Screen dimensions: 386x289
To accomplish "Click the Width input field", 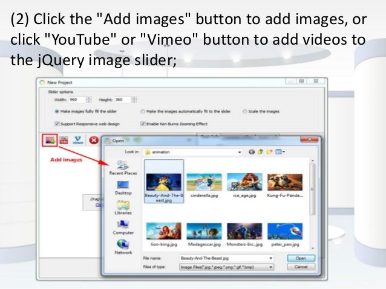I will click(77, 100).
